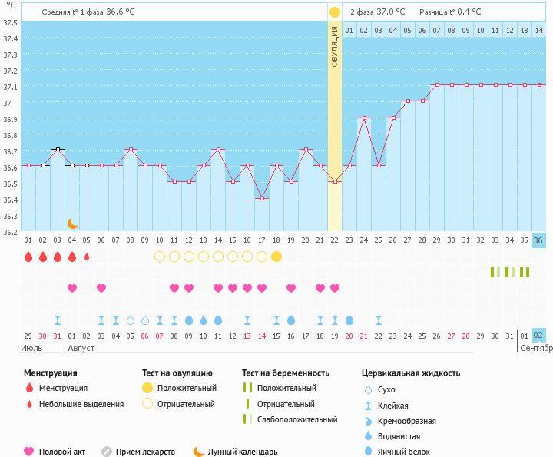Viewport: 553px width, 457px height.
Task: Click the menstruation drop on cycle day 01
Action: pyautogui.click(x=28, y=257)
